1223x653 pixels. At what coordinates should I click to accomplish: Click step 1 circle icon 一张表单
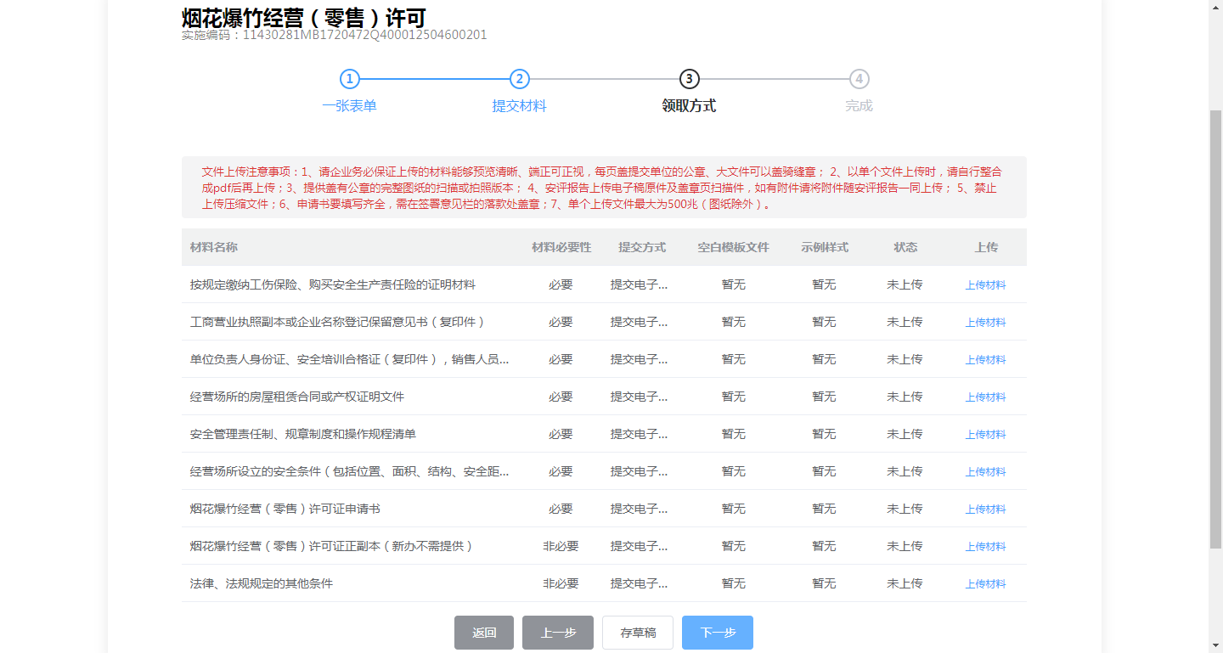[349, 79]
